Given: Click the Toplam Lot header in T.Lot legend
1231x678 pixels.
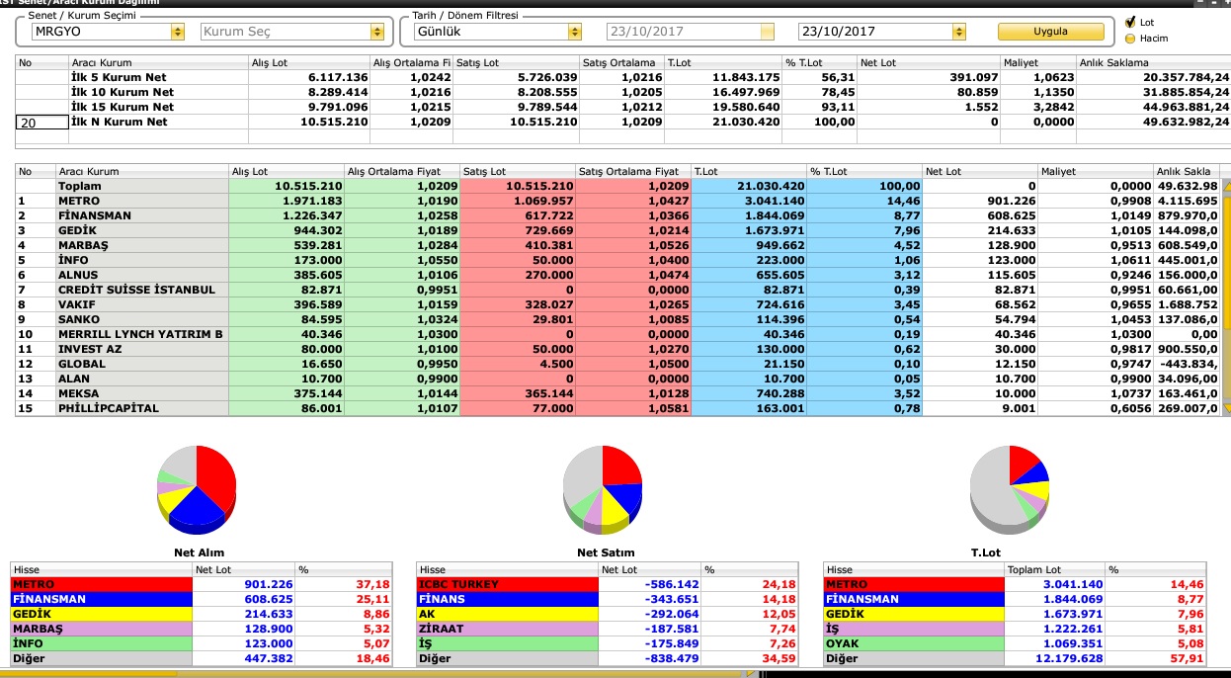Looking at the screenshot, I should pyautogui.click(x=1054, y=570).
